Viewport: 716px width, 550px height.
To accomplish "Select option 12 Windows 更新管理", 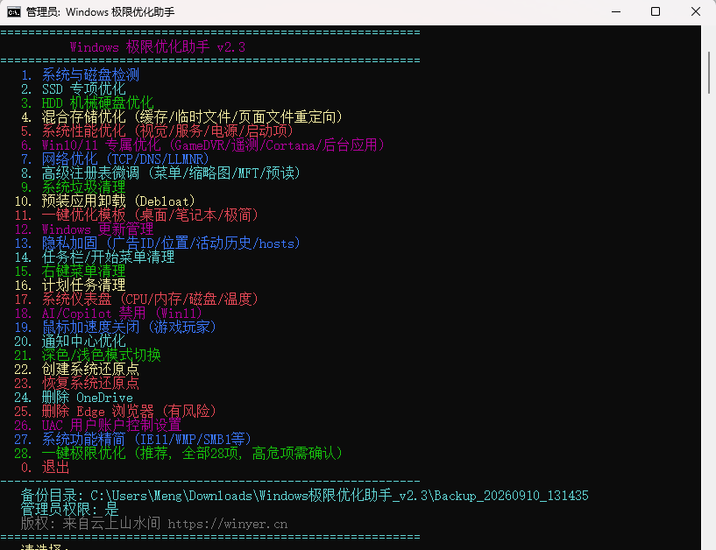I will 83,229.
